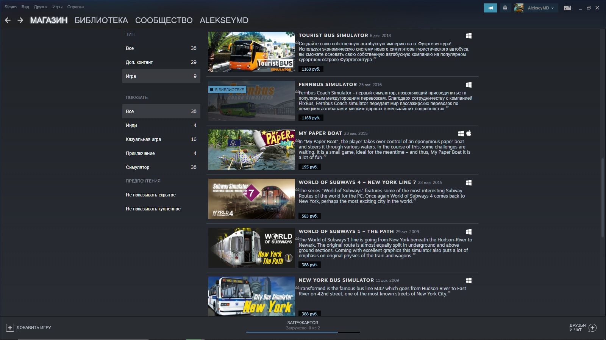Click NEW YORK BUS SIMULATOR title
Viewport: 606px width, 340px height.
point(336,280)
